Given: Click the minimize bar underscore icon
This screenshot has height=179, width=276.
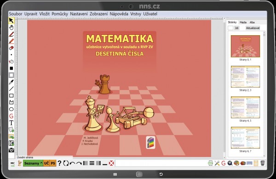Looking at the screenshot, I should point(105,164).
